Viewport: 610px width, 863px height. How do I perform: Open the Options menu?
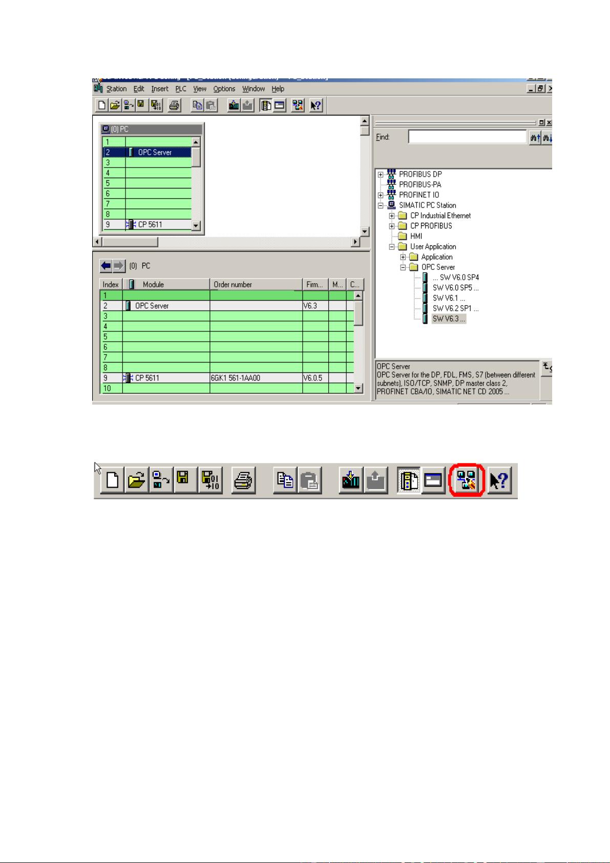pyautogui.click(x=224, y=89)
